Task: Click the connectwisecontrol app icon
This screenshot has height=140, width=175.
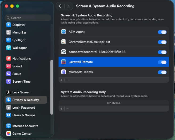Action: point(63,52)
